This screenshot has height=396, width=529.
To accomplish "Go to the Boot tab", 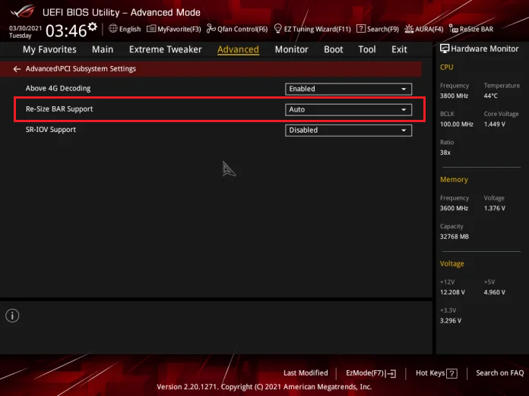I will point(333,49).
